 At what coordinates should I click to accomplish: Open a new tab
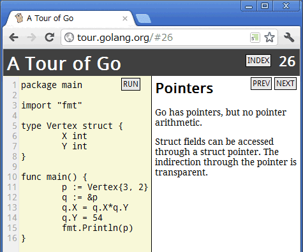pyautogui.click(x=144, y=19)
